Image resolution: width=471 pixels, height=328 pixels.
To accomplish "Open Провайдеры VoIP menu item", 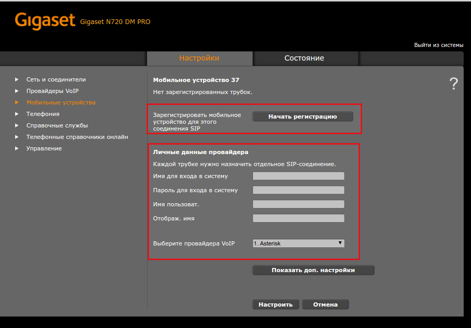I will tap(52, 91).
